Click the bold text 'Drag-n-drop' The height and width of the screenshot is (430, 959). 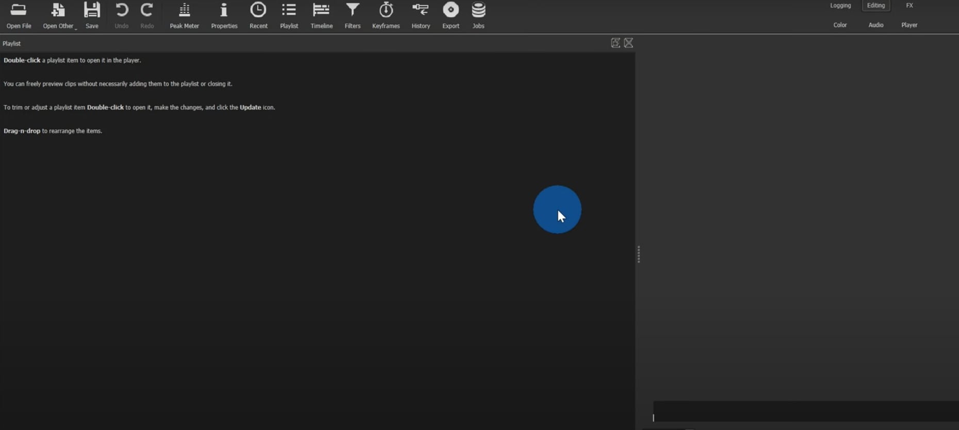pos(22,131)
